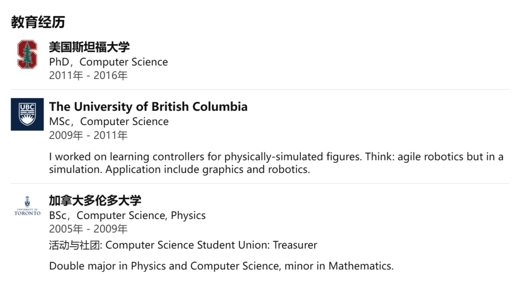This screenshot has width=523, height=286.
Task: Select the PhD, Computer Science degree line
Action: tap(108, 62)
